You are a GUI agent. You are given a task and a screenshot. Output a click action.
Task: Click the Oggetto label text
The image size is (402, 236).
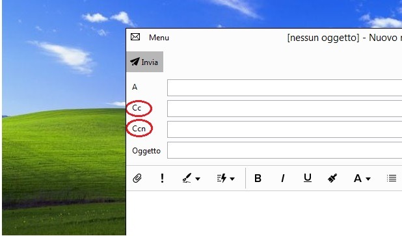(x=146, y=151)
